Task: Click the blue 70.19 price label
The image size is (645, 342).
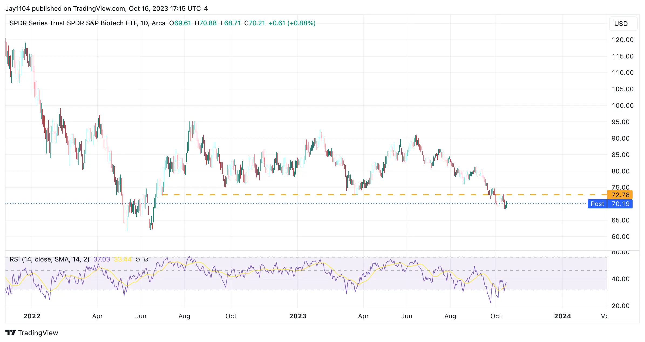Action: (x=620, y=204)
